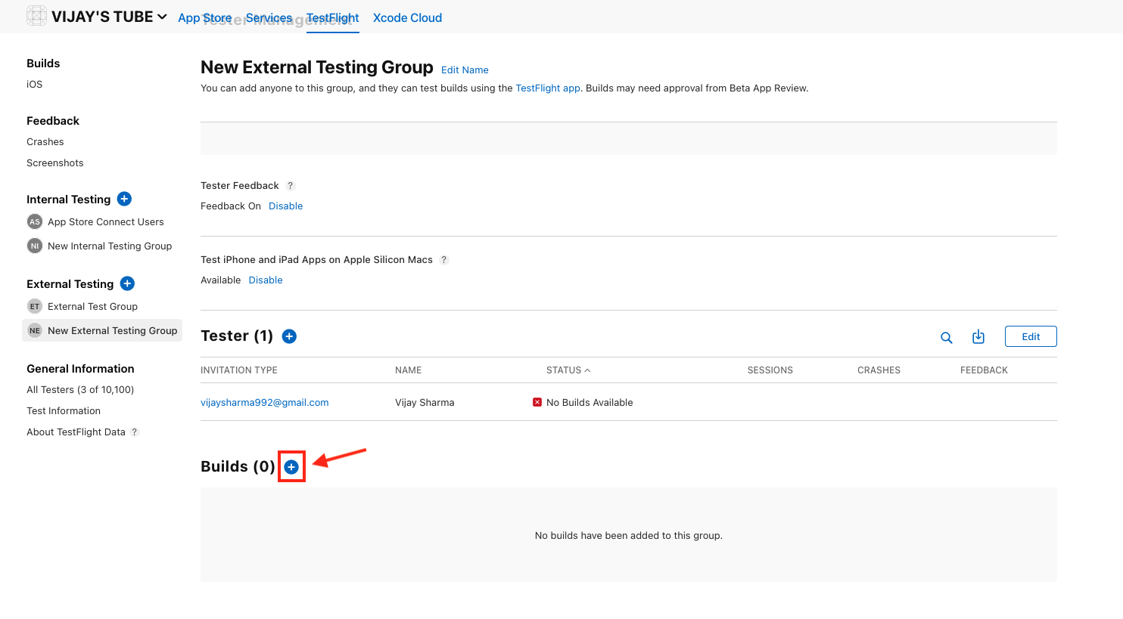The height and width of the screenshot is (619, 1123).
Task: Show help for Apple Silicon Macs testing
Action: [444, 260]
